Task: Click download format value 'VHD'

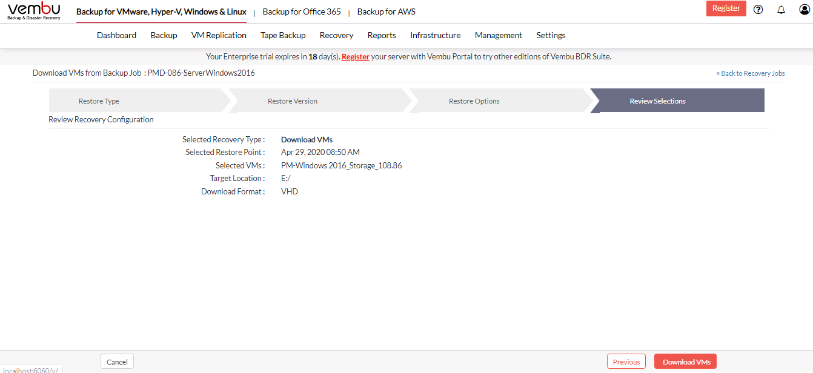Action: pos(290,192)
